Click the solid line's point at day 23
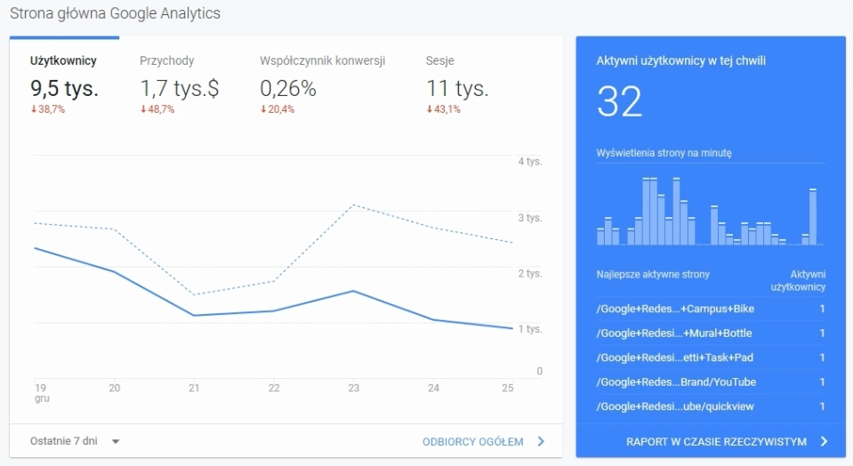The width and height of the screenshot is (853, 466). [x=353, y=291]
